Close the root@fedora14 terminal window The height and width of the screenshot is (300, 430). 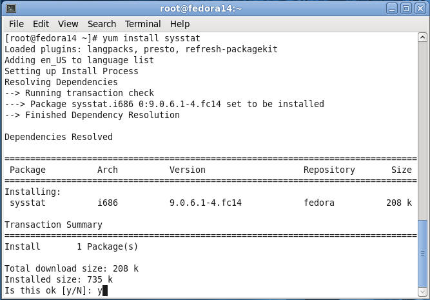pyautogui.click(x=420, y=9)
